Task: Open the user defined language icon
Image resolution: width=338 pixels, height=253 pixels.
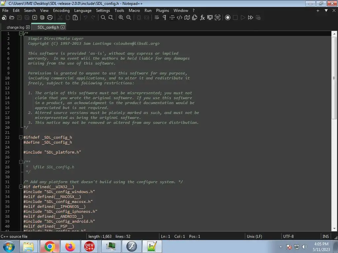Action: tap(180, 18)
